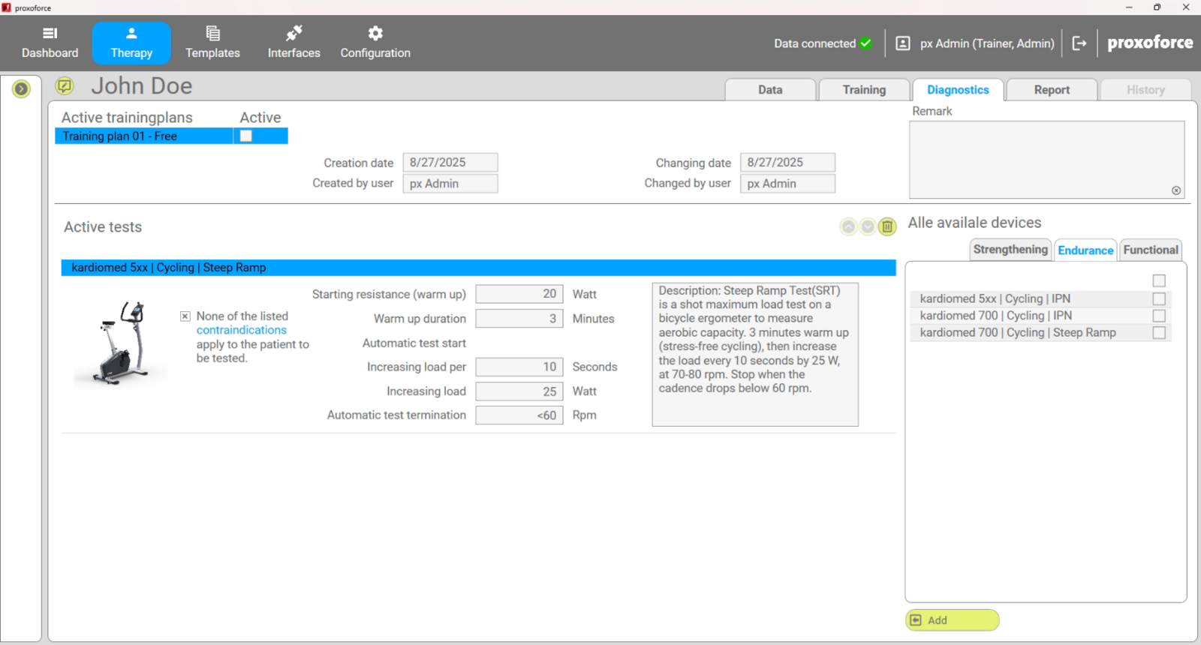Toggle Active checkbox for Training plan 01
Viewport: 1201px width, 645px height.
[x=245, y=136]
